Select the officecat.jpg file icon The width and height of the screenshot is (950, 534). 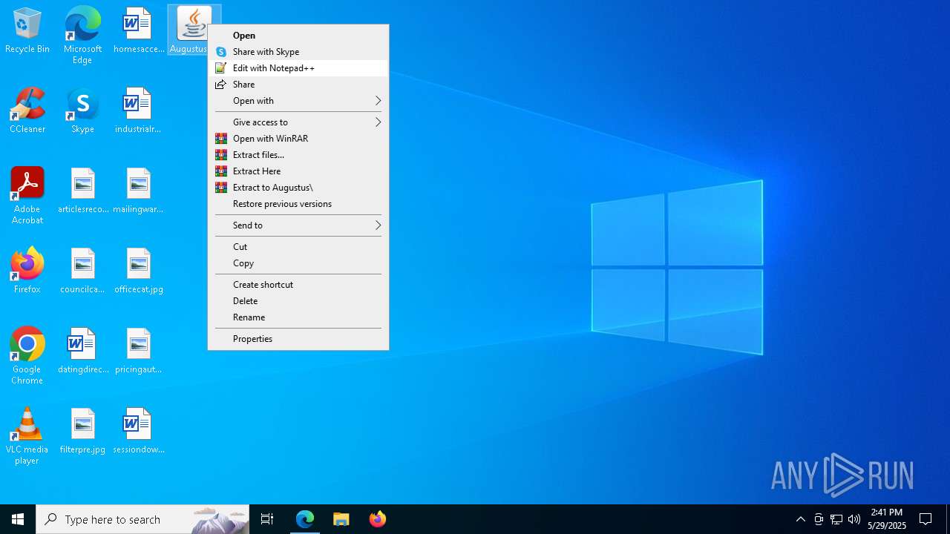(x=138, y=271)
